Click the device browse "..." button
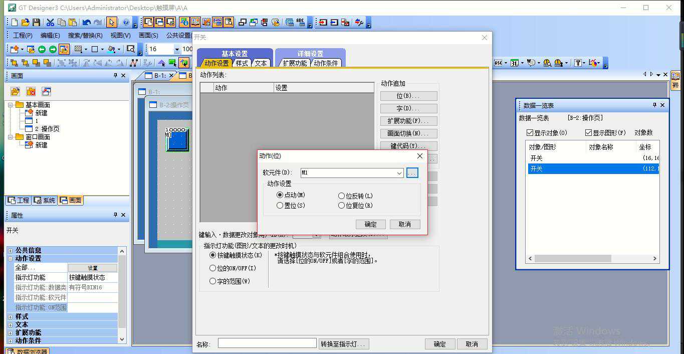 [x=412, y=173]
